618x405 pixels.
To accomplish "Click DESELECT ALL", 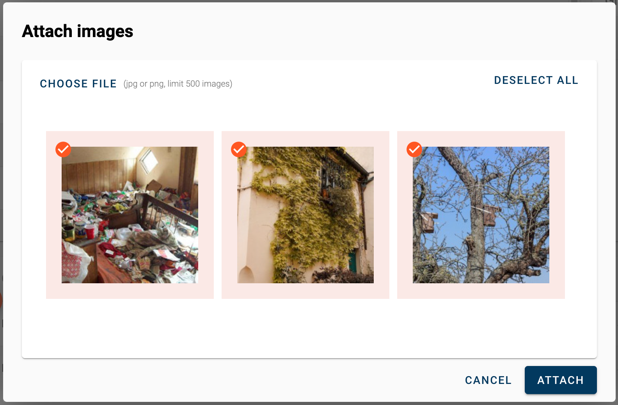I will point(536,80).
